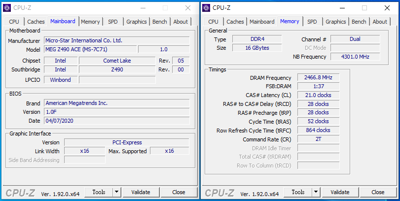Click the Model field MEG Z490 ACE (MS-7C71)
Image resolution: width=400 pixels, height=201 pixels.
coord(90,49)
